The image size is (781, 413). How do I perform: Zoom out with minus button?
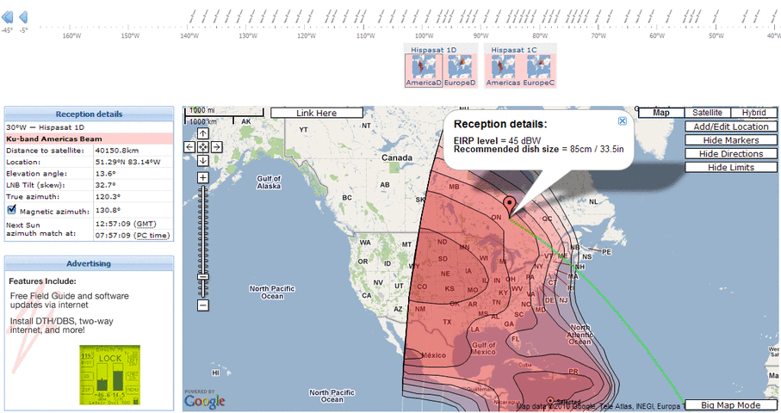pos(202,305)
